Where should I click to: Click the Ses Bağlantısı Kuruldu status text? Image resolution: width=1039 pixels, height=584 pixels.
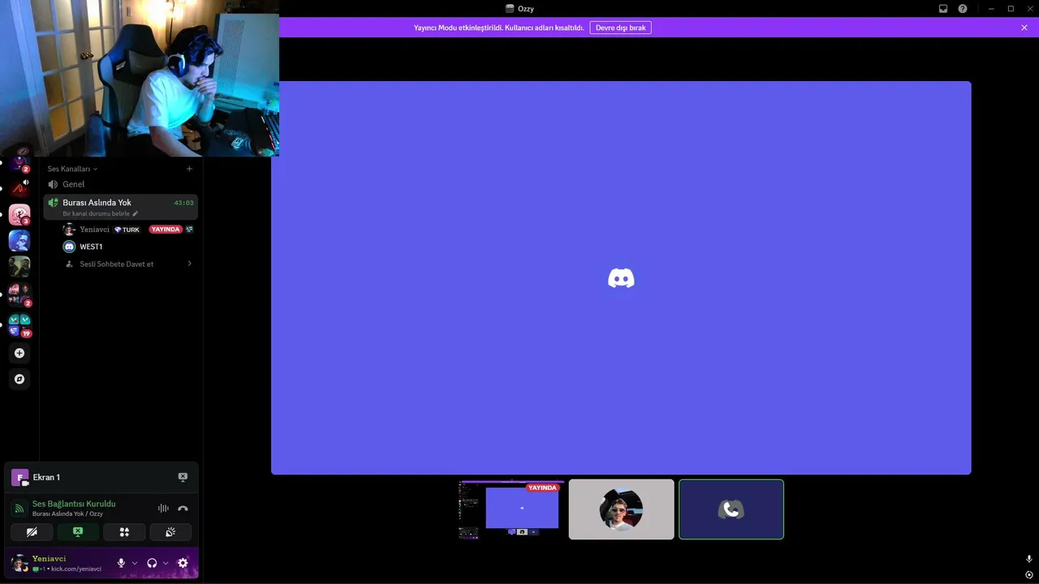[x=74, y=504]
